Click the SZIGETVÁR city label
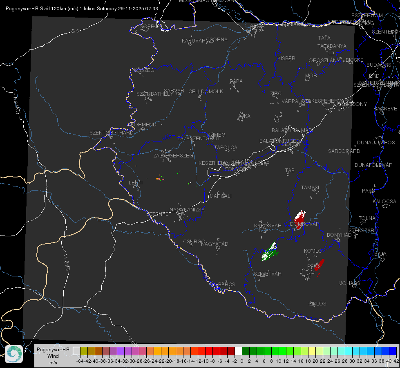400x368 pixels. pyautogui.click(x=268, y=274)
